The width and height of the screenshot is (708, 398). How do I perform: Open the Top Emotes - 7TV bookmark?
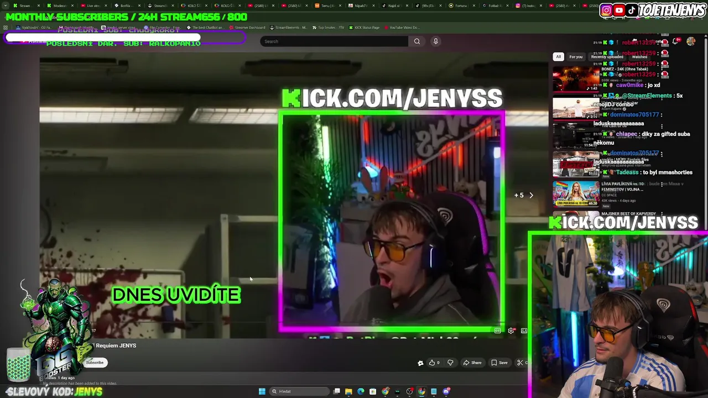327,27
